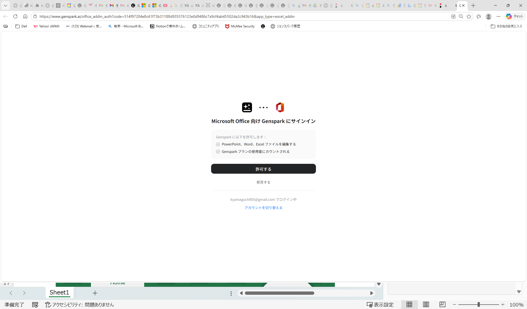
Task: Click the Genspark logo icon
Action: 247,107
